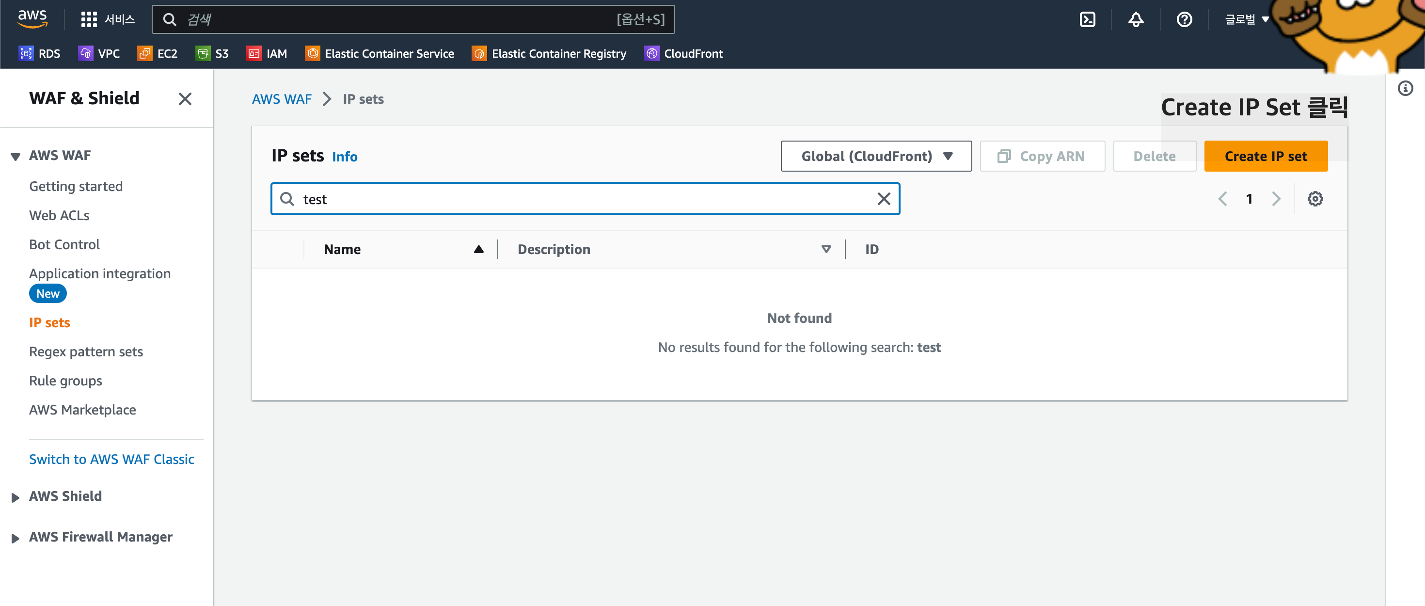This screenshot has height=606, width=1425.
Task: Close the WAF & Shield sidebar
Action: (x=185, y=99)
